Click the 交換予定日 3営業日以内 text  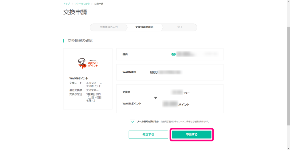(86, 97)
